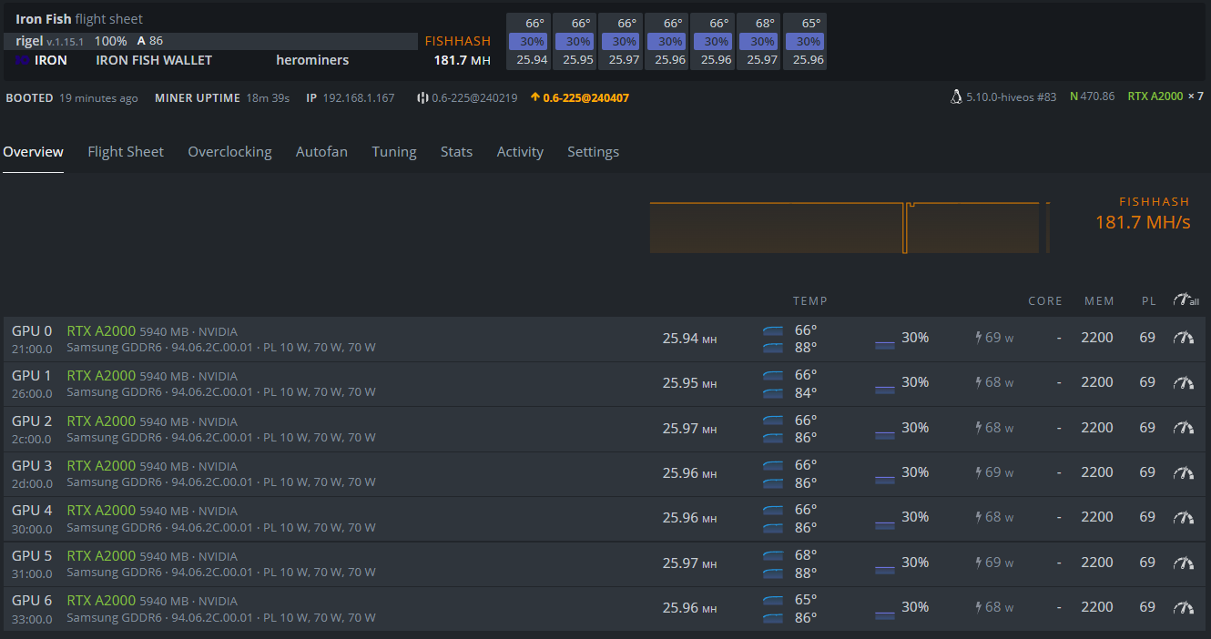1211x639 pixels.
Task: Open the worker Settings tab
Action: click(593, 152)
